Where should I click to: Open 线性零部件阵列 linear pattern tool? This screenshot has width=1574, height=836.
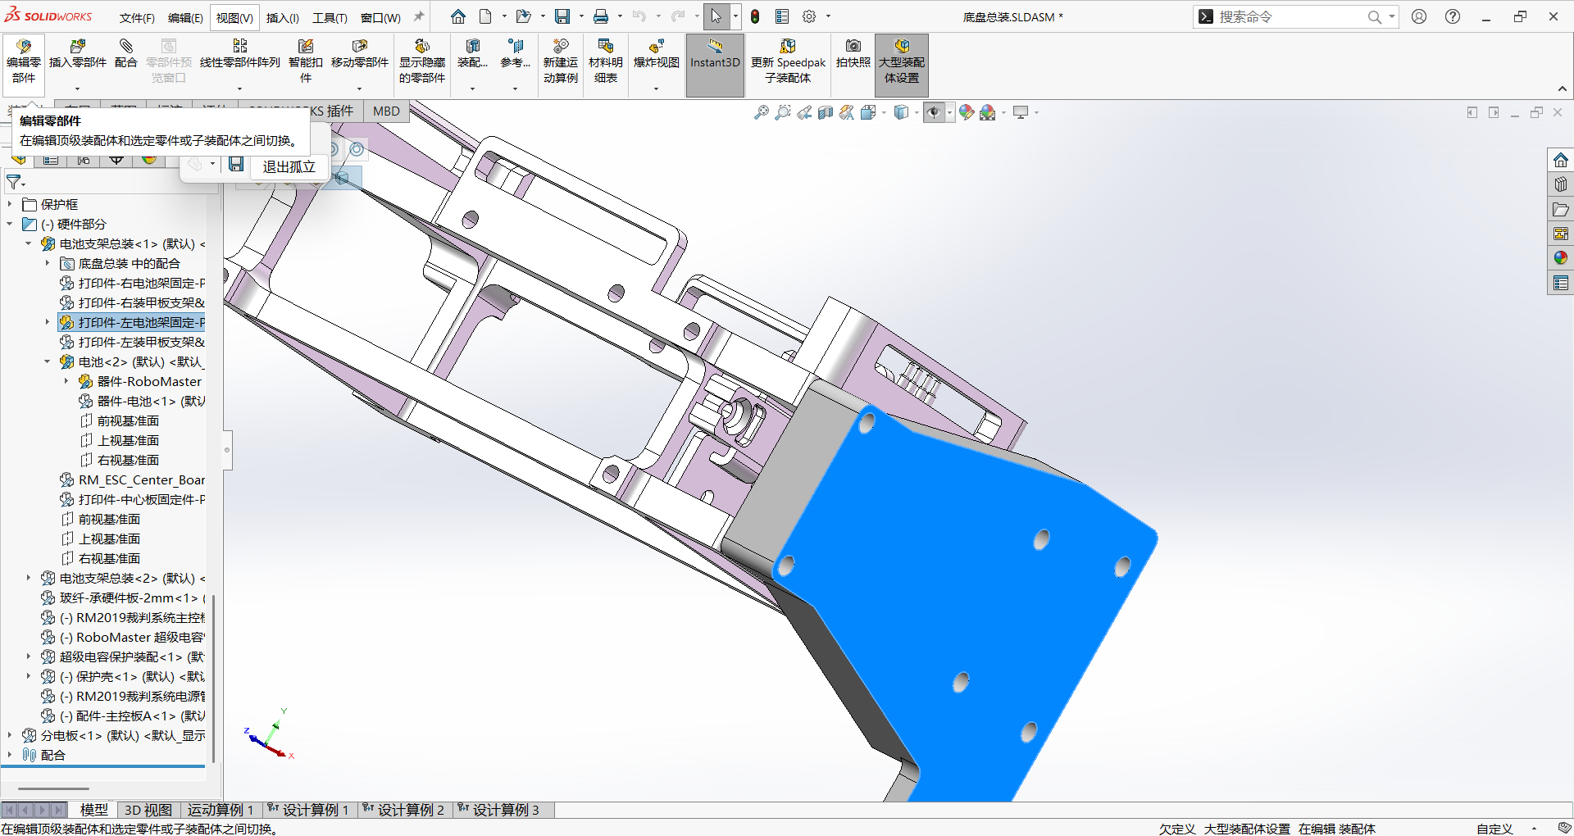point(240,54)
